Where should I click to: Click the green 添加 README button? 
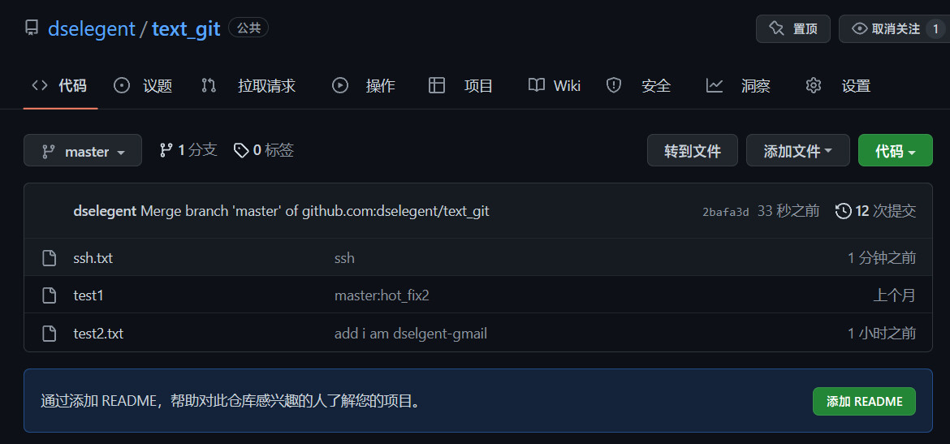pos(864,402)
